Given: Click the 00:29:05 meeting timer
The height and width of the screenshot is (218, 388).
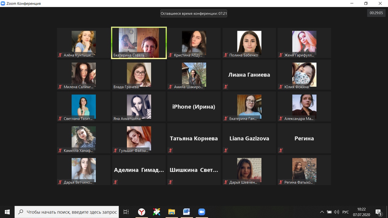Looking at the screenshot, I should point(376,13).
